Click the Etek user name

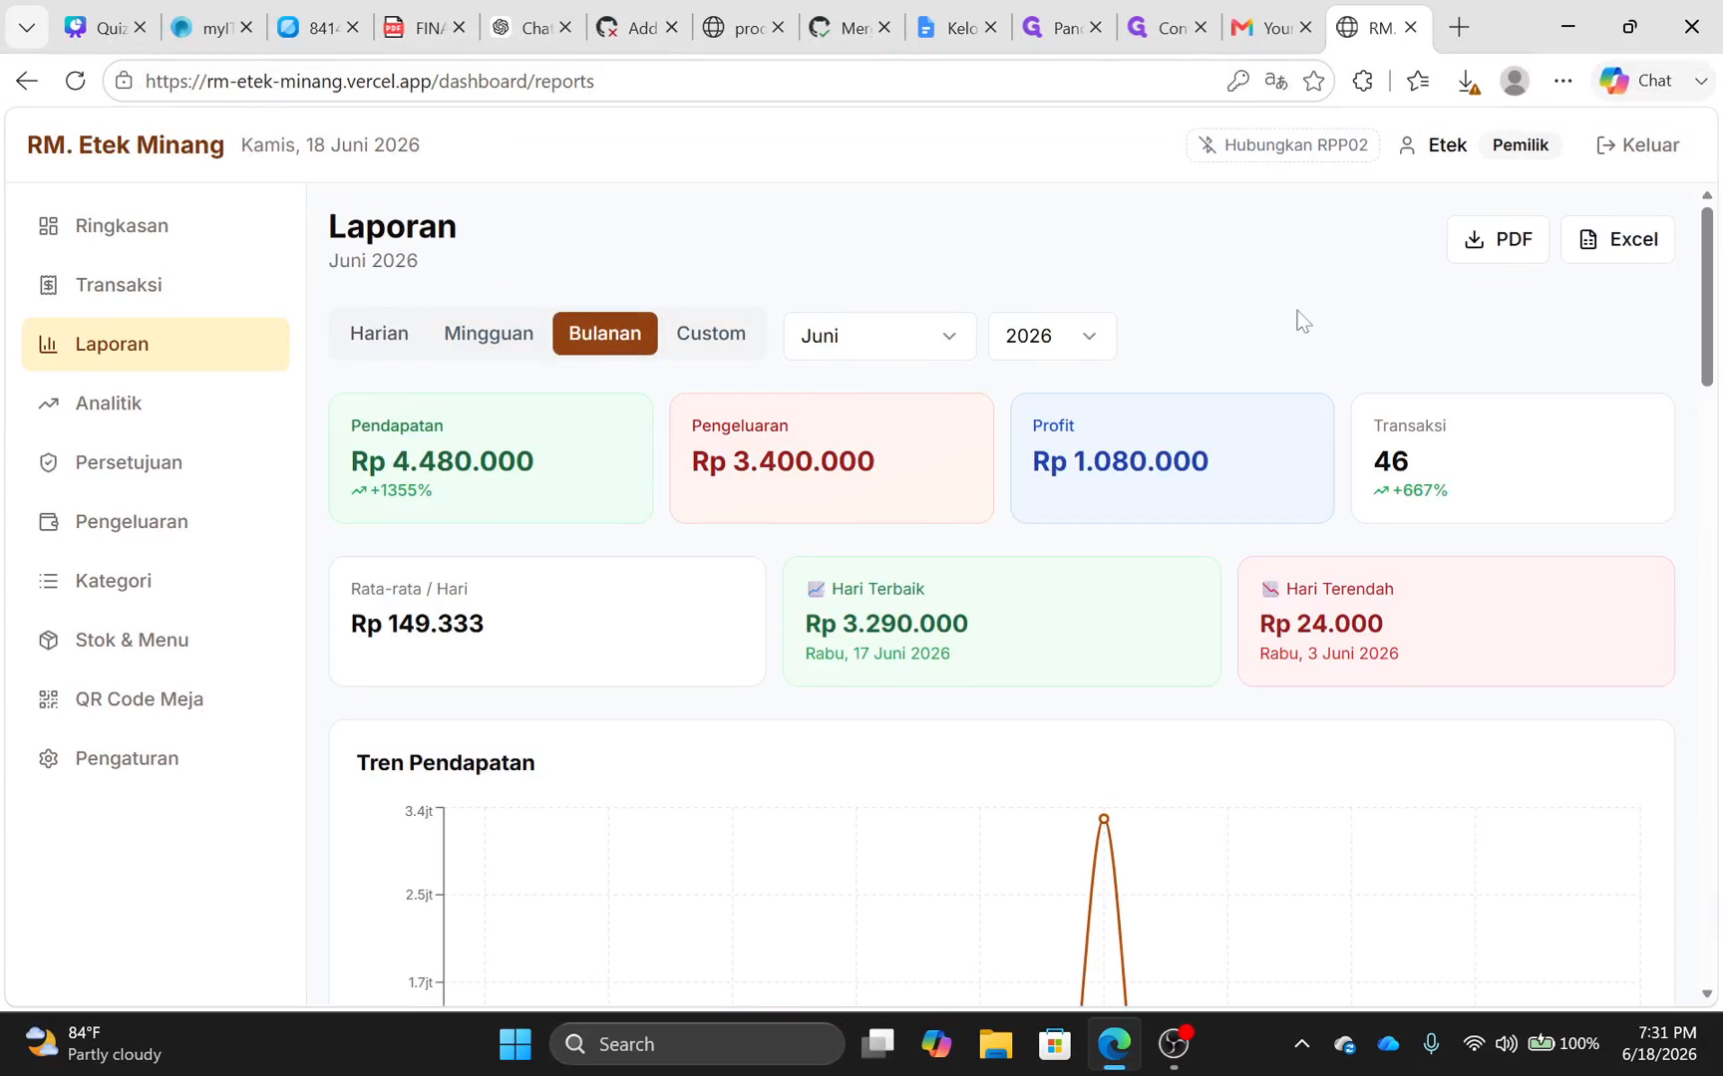click(1447, 145)
